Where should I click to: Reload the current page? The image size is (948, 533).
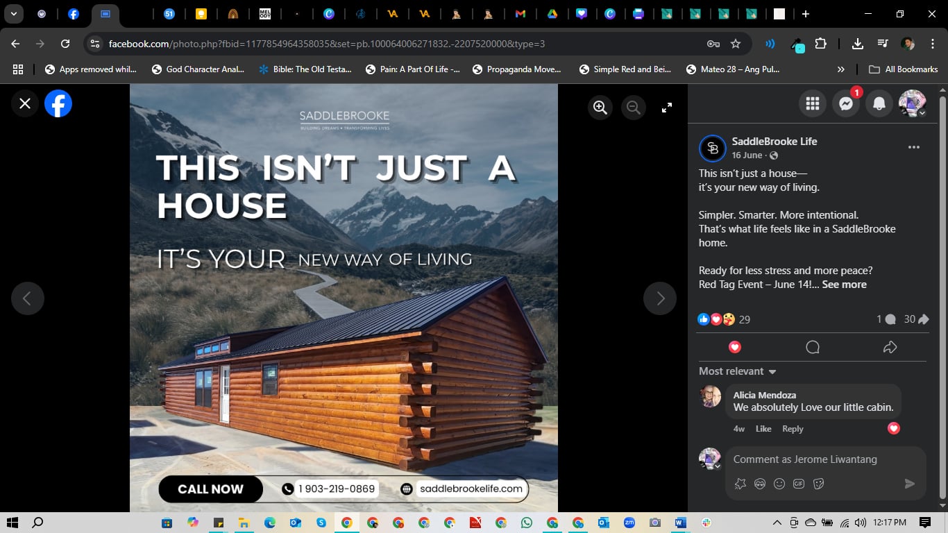coord(65,44)
